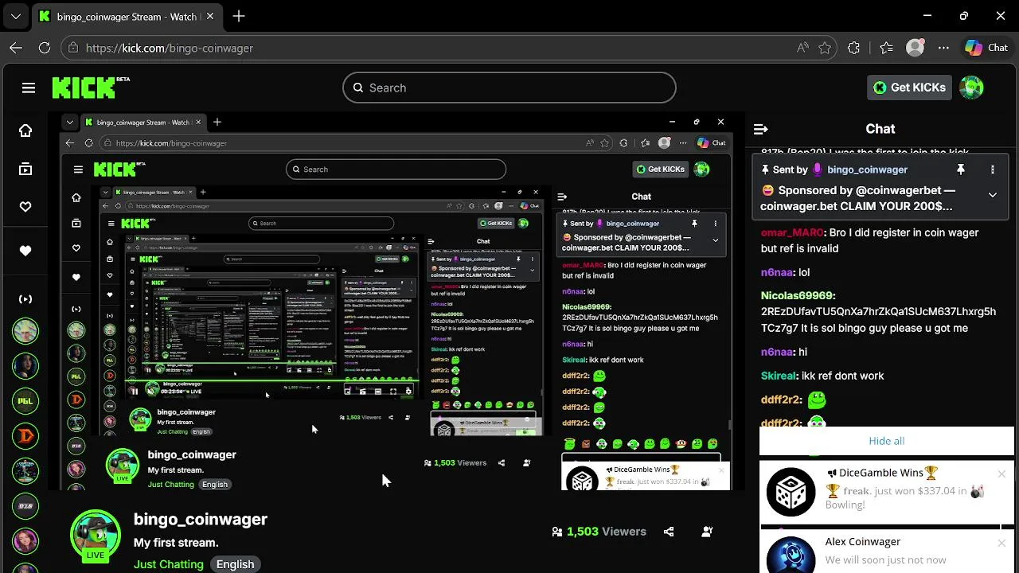Open browser profile account icon
Viewport: 1019px width, 573px height.
click(x=915, y=48)
